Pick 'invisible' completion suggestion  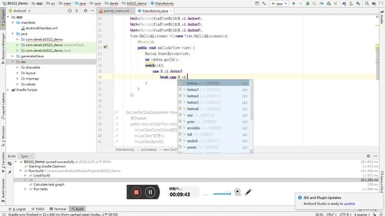pyautogui.click(x=213, y=128)
